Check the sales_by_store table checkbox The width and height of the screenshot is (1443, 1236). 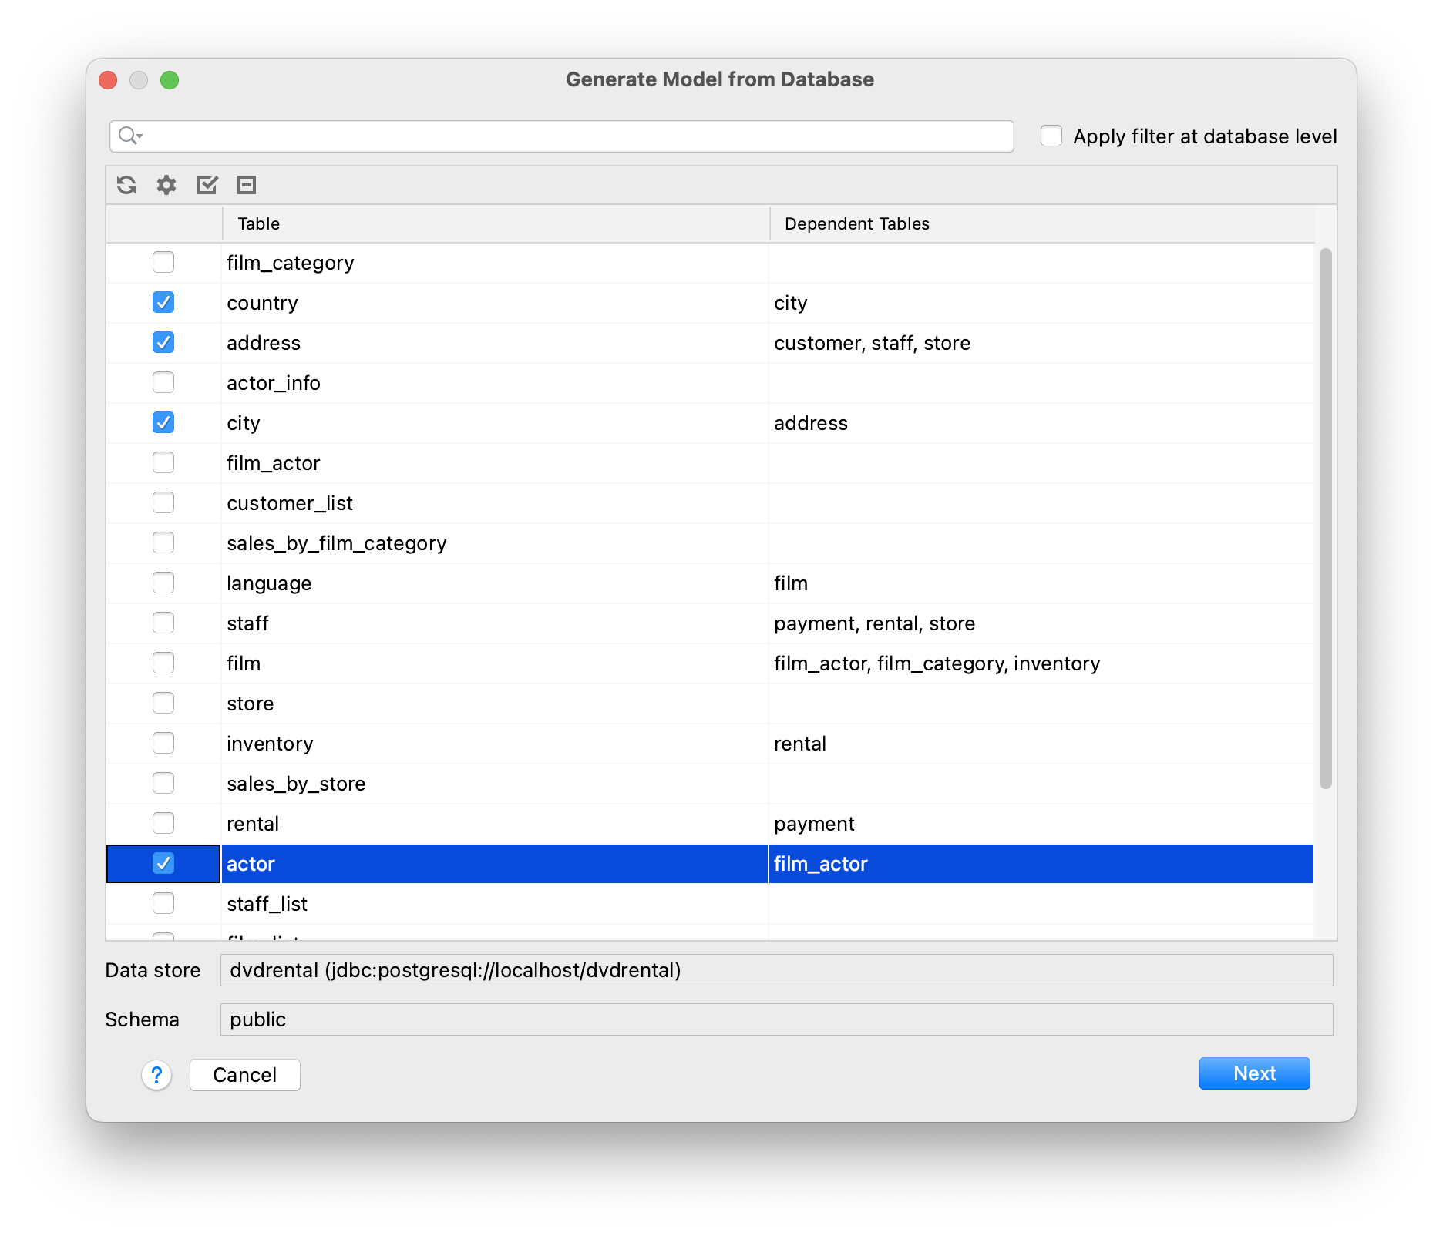point(163,784)
